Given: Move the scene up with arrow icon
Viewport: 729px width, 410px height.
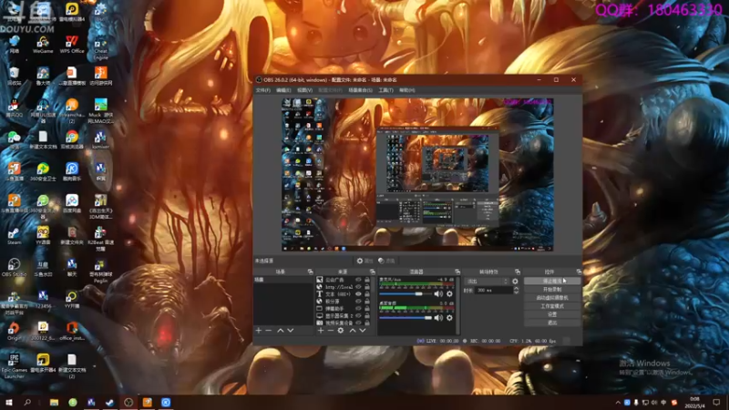Looking at the screenshot, I should [x=281, y=330].
